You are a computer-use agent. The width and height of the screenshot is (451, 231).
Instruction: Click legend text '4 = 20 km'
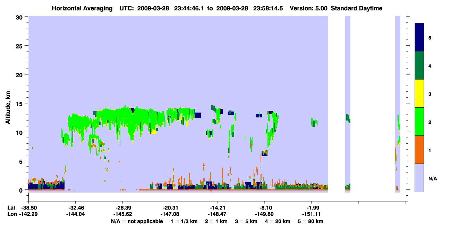tap(279, 221)
